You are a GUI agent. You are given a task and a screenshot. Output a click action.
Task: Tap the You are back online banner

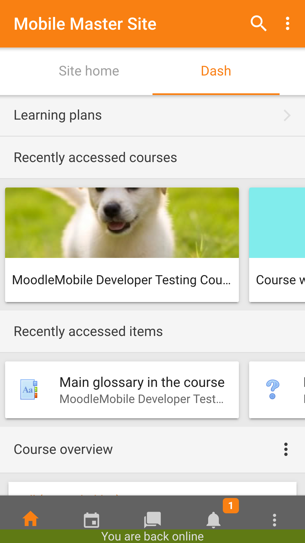[152, 536]
